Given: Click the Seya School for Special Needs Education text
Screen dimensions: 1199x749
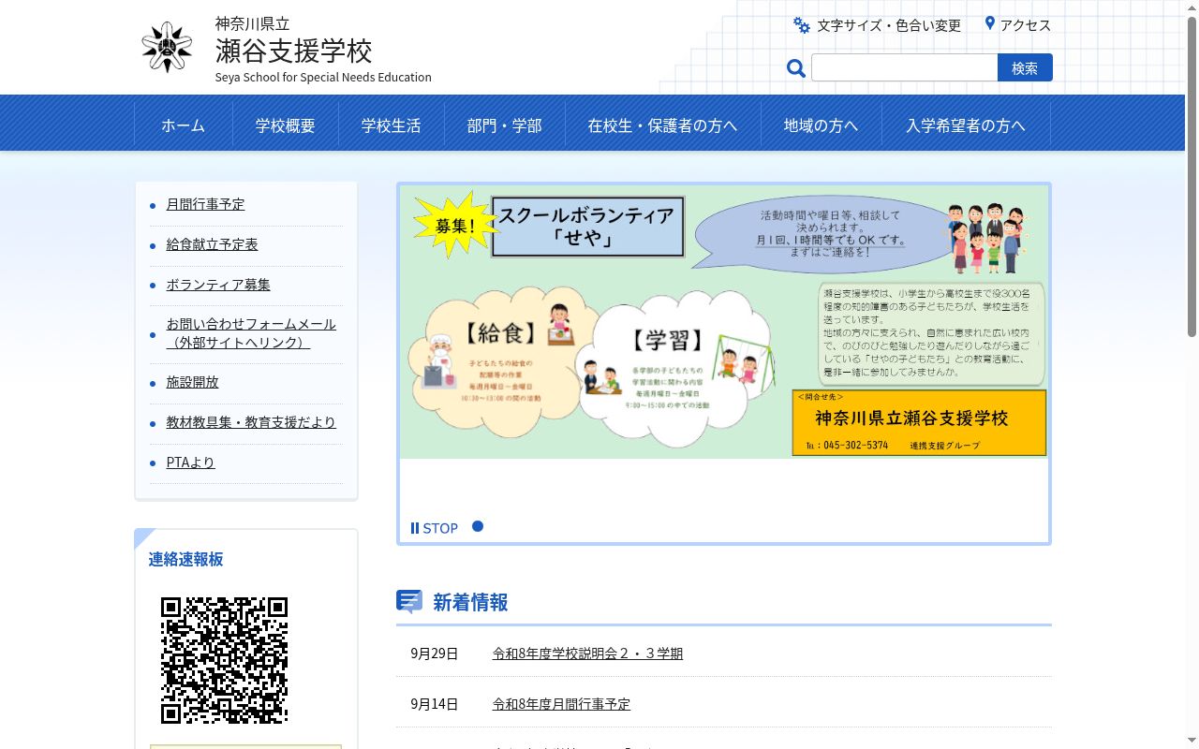Looking at the screenshot, I should 323,78.
